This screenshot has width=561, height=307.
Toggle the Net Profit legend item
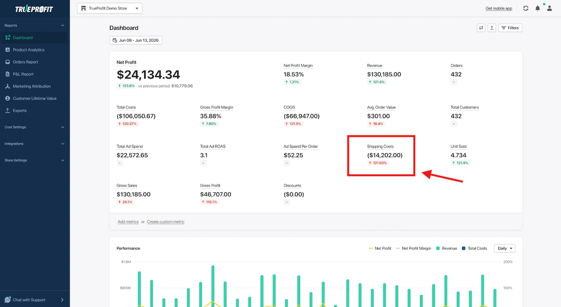pyautogui.click(x=380, y=248)
